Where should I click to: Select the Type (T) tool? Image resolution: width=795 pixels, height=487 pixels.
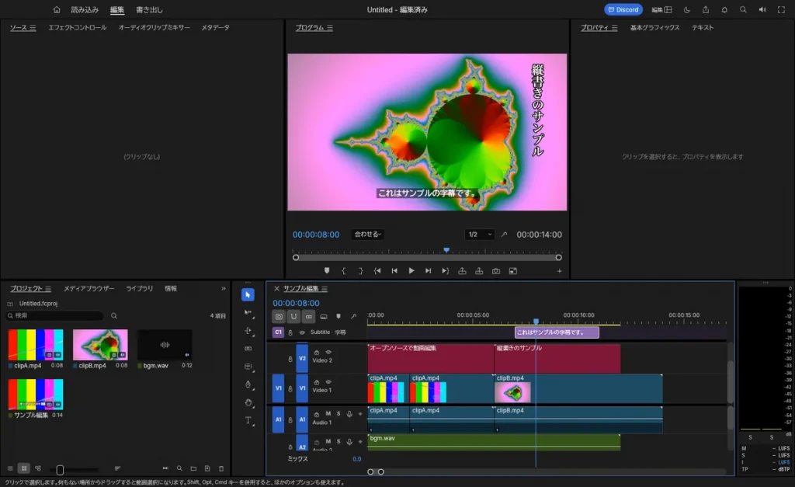[248, 420]
